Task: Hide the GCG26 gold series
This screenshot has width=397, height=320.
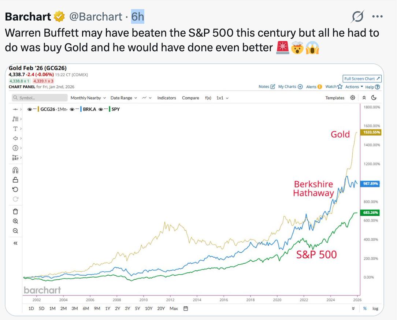Action: pos(30,109)
